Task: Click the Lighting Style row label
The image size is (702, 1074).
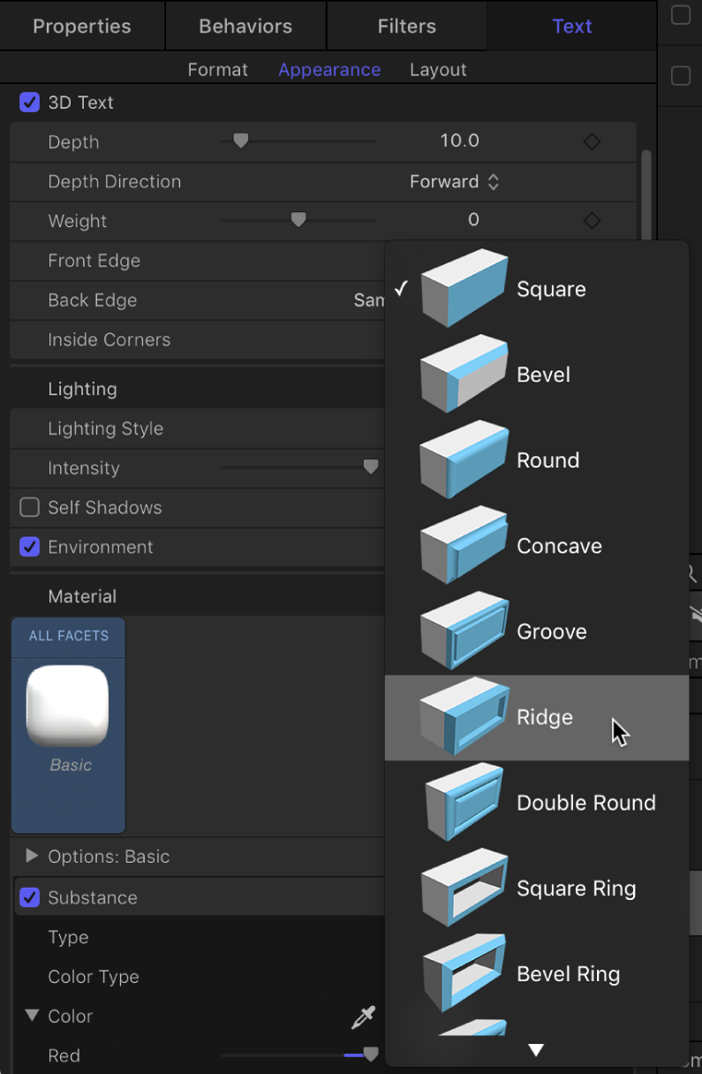Action: (x=106, y=428)
